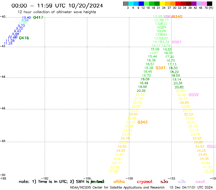Image resolution: width=216 pixels, height=190 pixels.
Task: Select the blue wave height reading '9.73'
Action: point(21,26)
